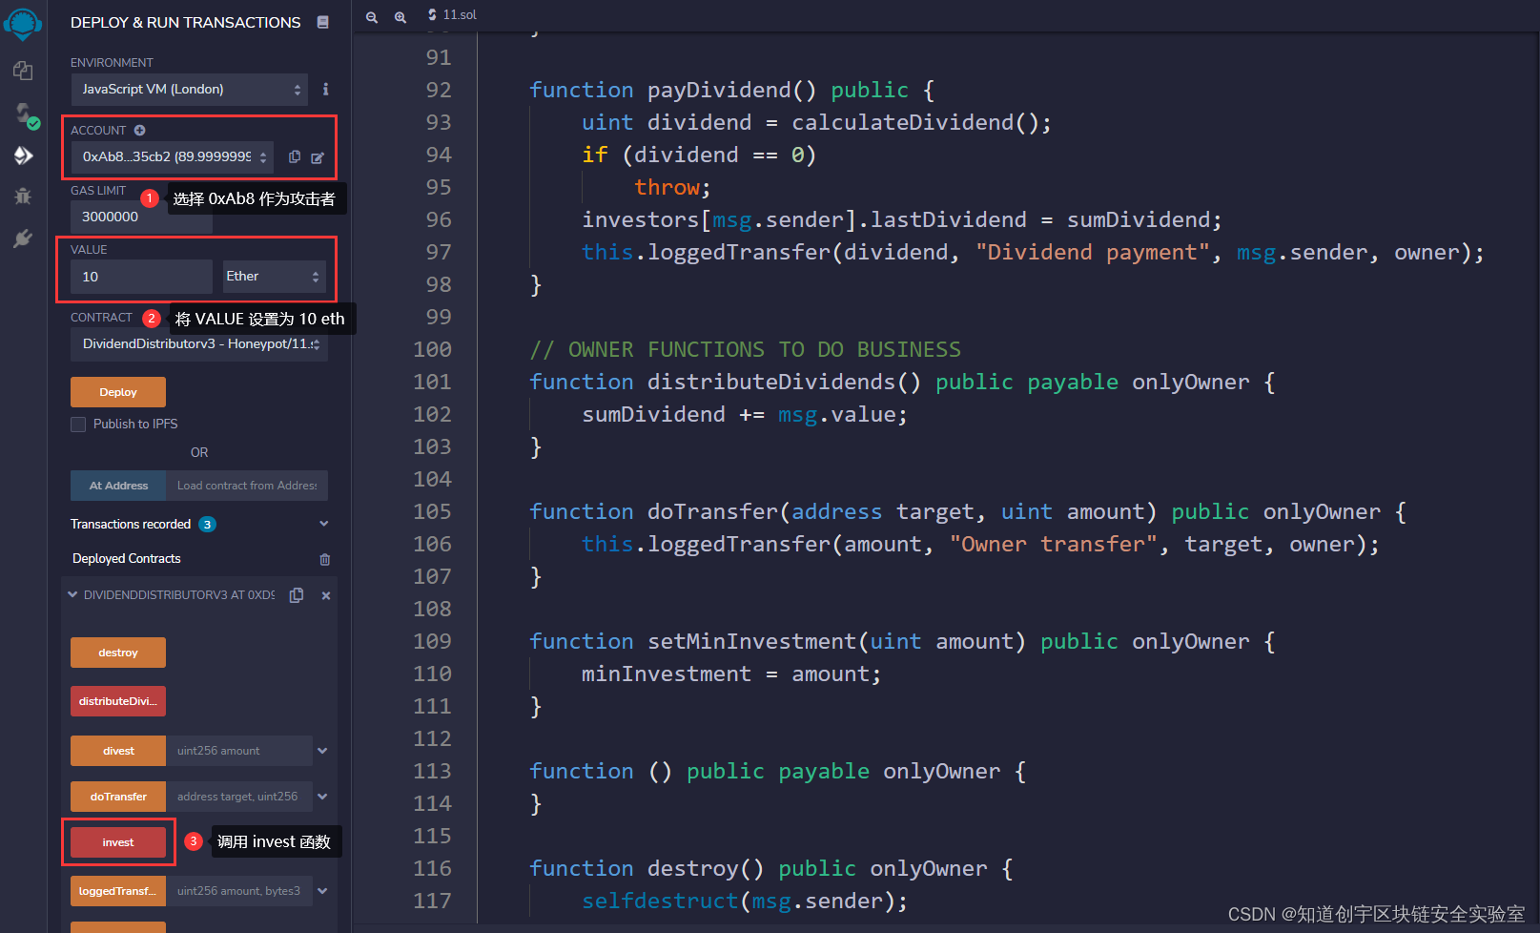Viewport: 1540px width, 933px height.
Task: Click the divest uint256 amount field
Action: click(x=239, y=751)
